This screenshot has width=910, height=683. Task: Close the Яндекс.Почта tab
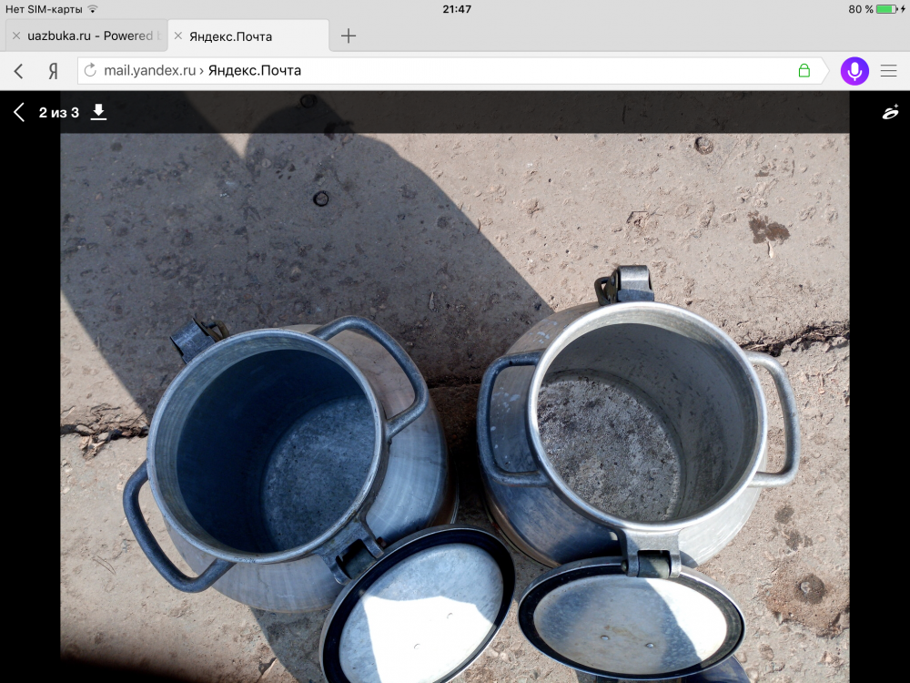click(x=178, y=36)
